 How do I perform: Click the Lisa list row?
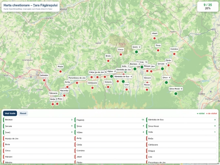(182, 157)
